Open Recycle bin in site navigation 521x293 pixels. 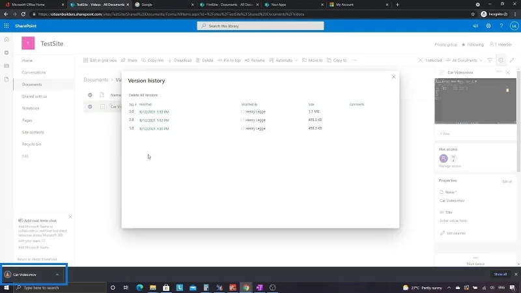point(31,144)
